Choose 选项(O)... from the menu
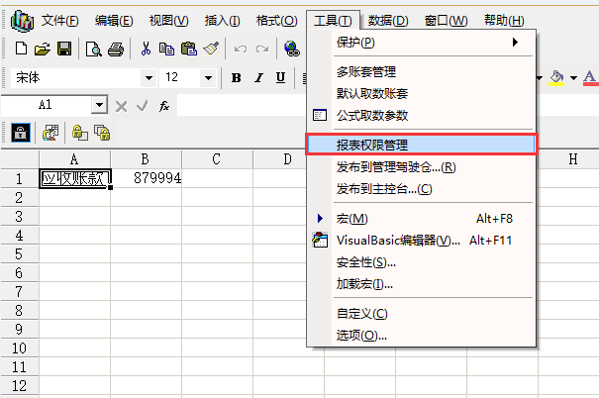The height and width of the screenshot is (398, 599). point(361,335)
